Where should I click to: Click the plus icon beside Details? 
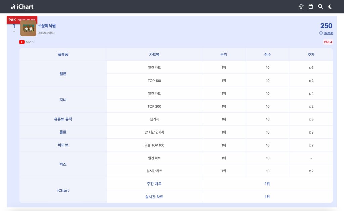(321, 33)
